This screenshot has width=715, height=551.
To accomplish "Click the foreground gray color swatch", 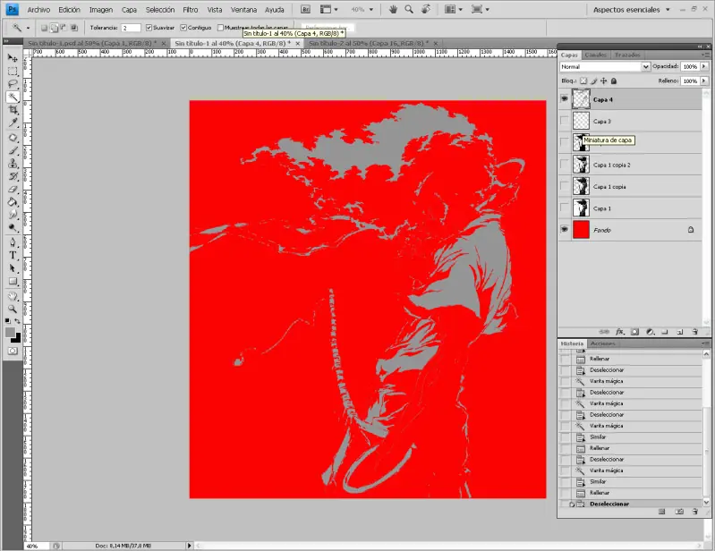I will click(x=10, y=332).
